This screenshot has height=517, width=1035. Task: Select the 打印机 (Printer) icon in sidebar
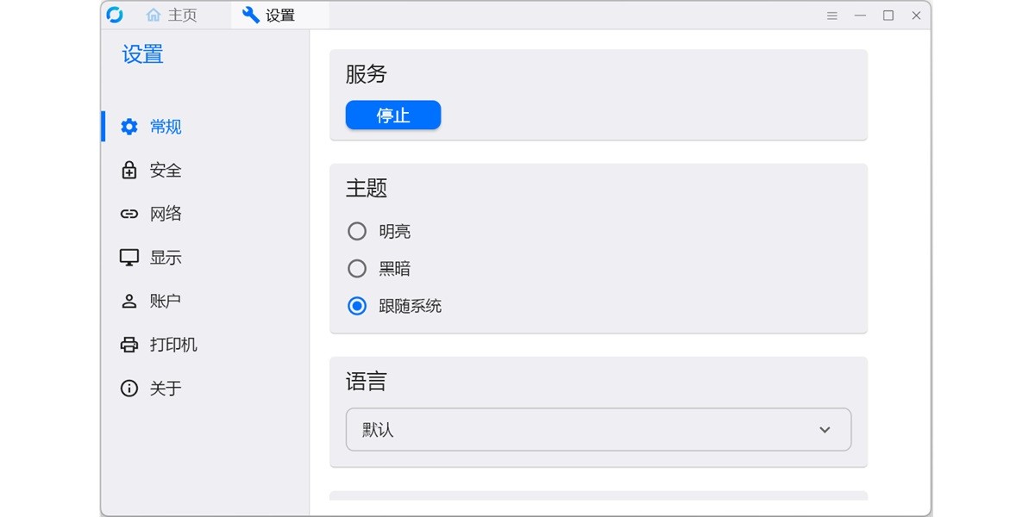pos(128,344)
